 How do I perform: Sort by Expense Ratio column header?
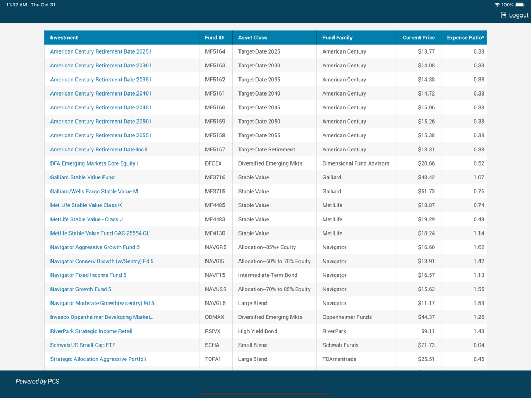(465, 38)
